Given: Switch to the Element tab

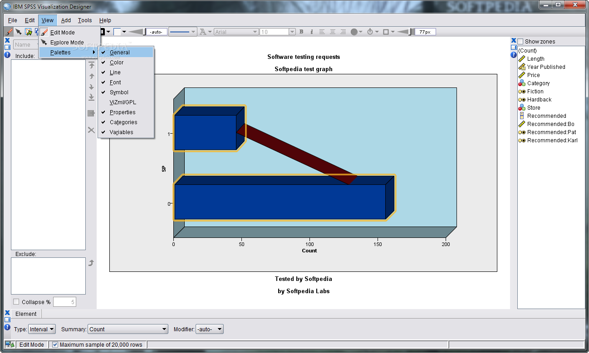Looking at the screenshot, I should 26,314.
